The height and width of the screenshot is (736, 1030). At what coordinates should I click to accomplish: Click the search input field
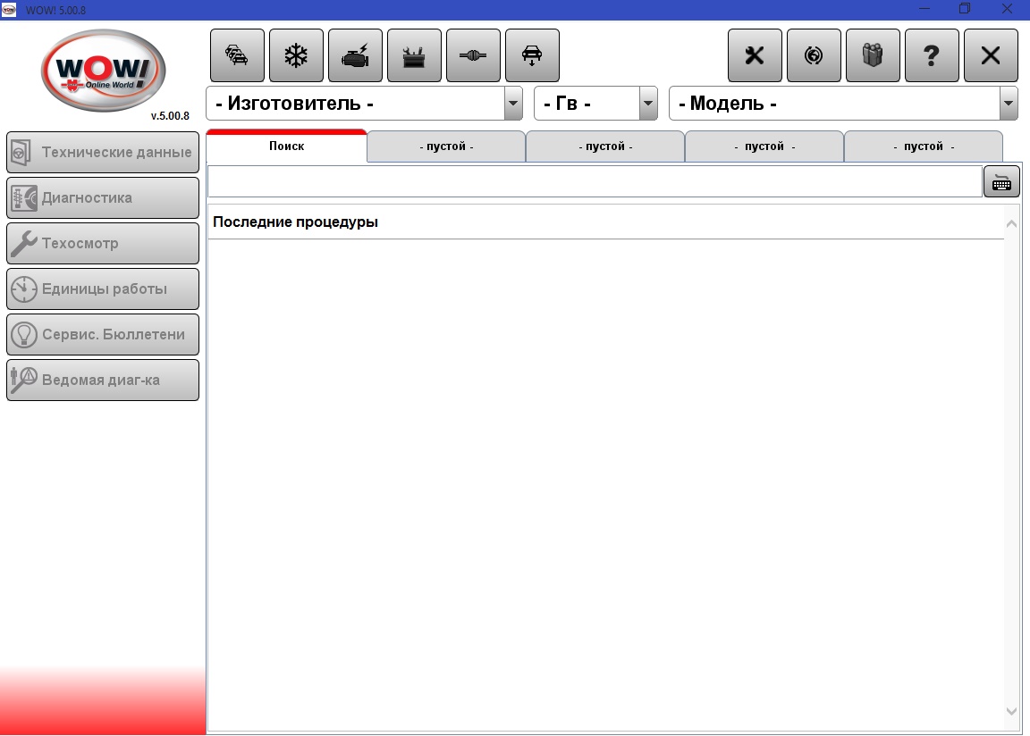594,182
